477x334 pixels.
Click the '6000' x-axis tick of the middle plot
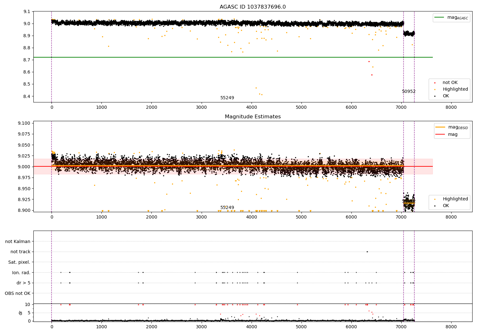[351, 217]
